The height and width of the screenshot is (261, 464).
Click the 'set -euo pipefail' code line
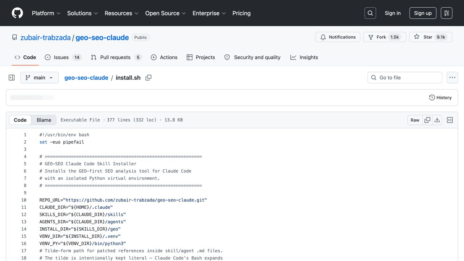tap(62, 142)
